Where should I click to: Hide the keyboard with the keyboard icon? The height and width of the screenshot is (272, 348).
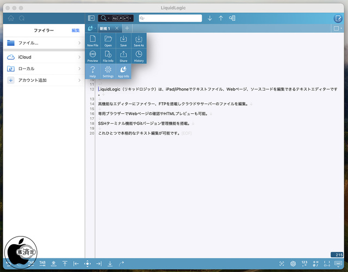tap(338, 264)
